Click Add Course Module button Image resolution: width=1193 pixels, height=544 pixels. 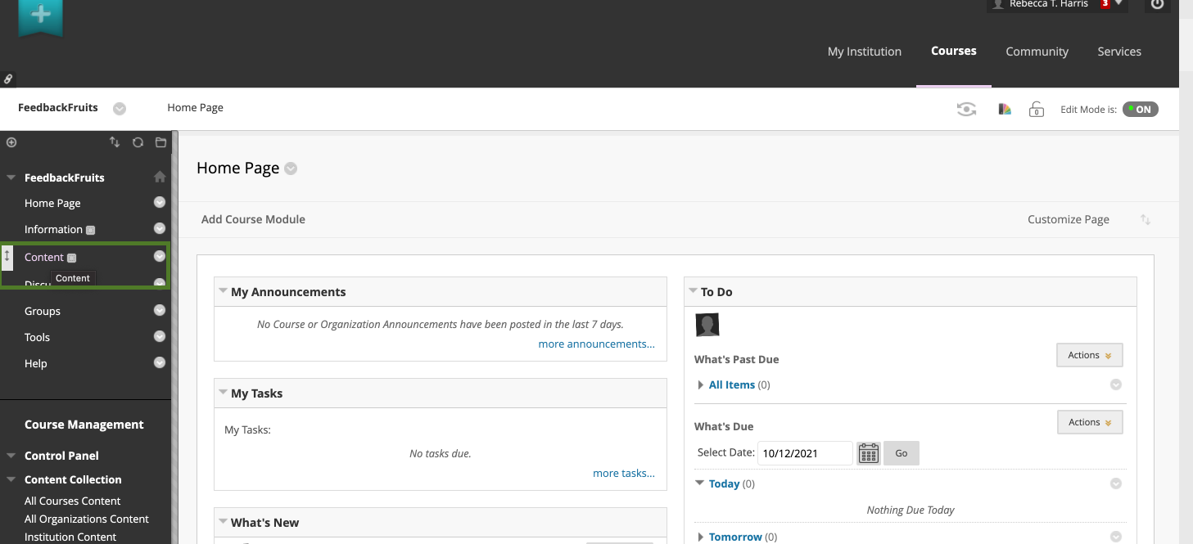[253, 219]
